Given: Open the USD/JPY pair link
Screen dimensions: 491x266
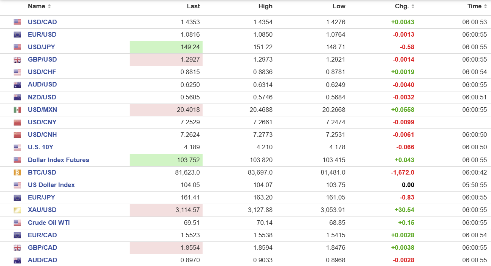Looking at the screenshot, I should coord(41,47).
